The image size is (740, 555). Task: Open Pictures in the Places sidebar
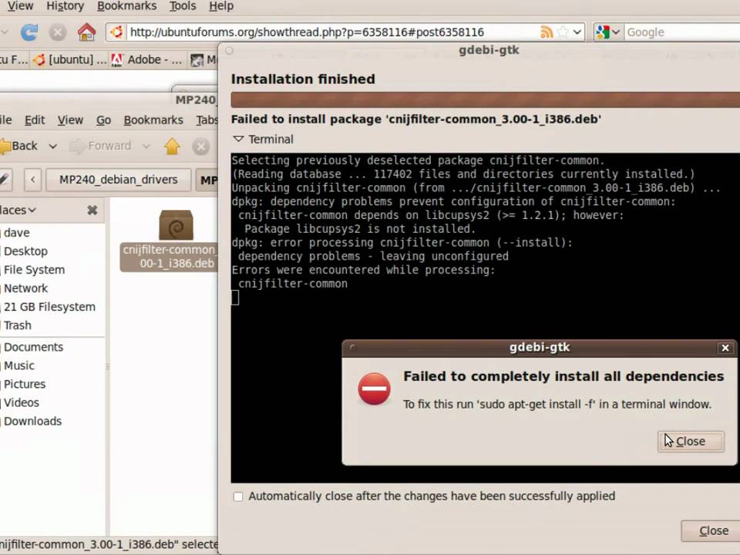(x=25, y=384)
